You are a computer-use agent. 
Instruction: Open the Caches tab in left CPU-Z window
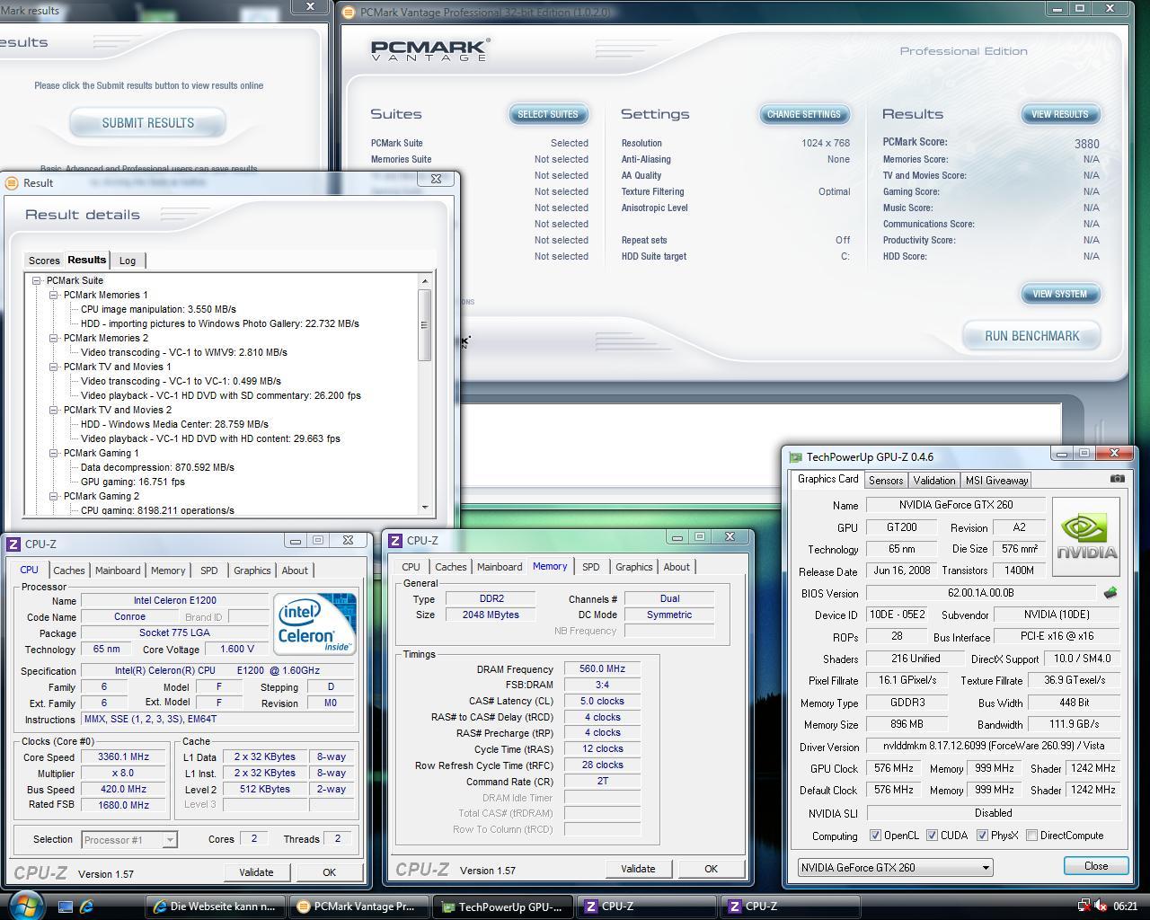coord(68,571)
